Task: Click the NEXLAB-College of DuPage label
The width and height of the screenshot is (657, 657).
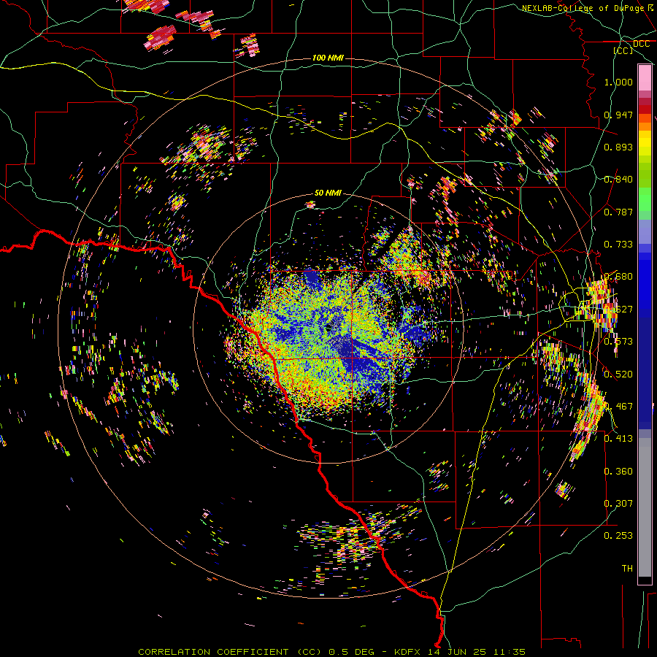Action: (x=583, y=8)
